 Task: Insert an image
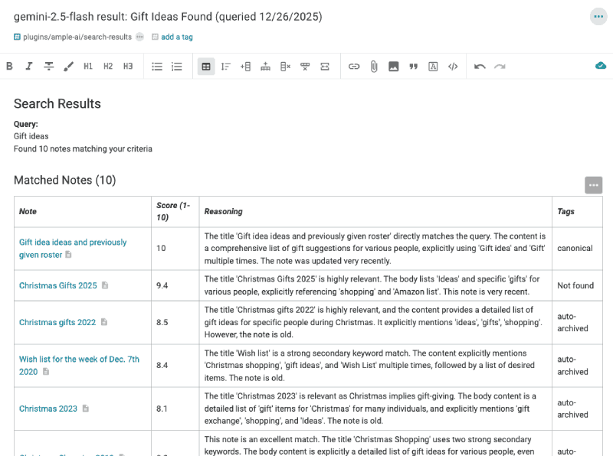(394, 67)
